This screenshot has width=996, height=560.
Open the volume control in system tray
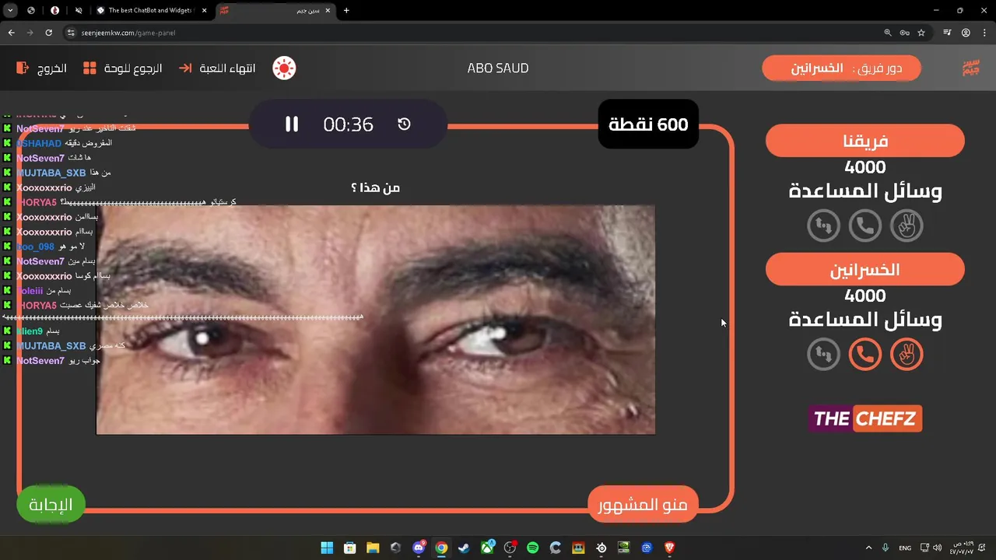pyautogui.click(x=937, y=548)
